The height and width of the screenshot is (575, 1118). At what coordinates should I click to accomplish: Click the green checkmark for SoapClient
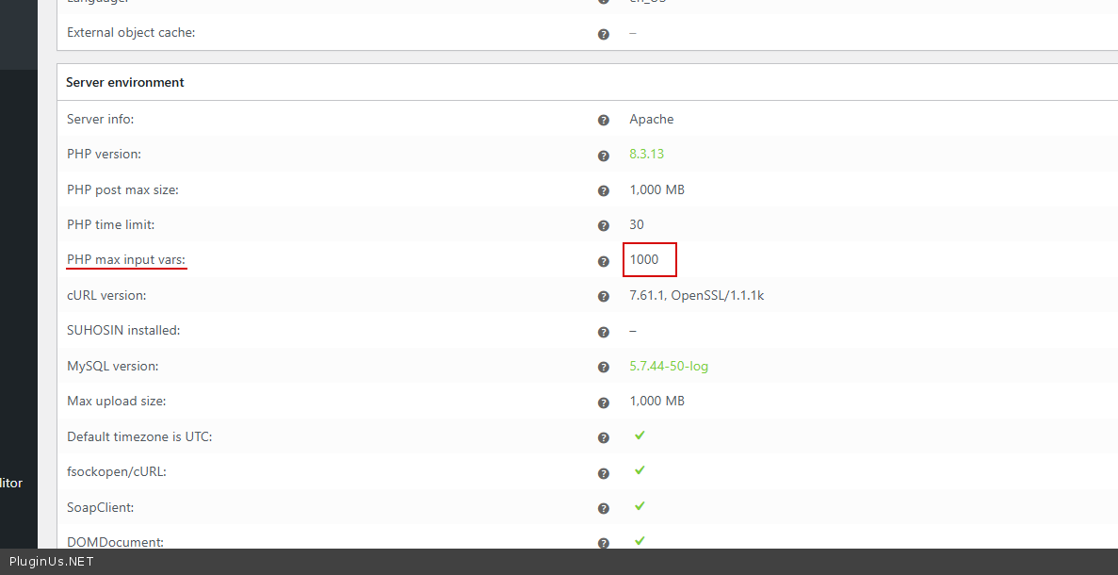pos(640,506)
